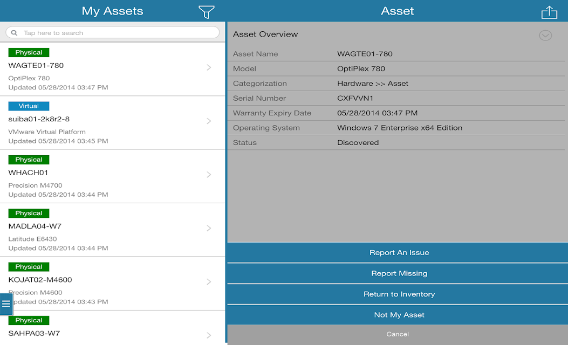Click Report An Issue button
The height and width of the screenshot is (345, 568).
398,253
